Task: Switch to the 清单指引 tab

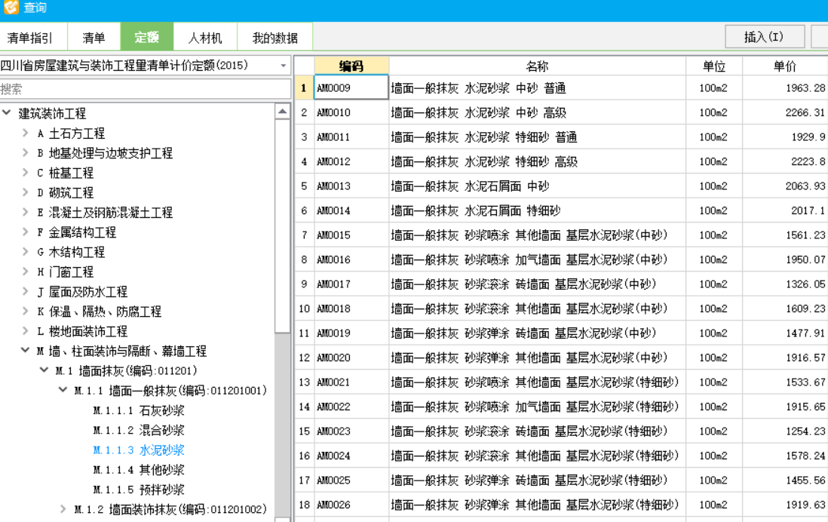Action: (x=30, y=38)
